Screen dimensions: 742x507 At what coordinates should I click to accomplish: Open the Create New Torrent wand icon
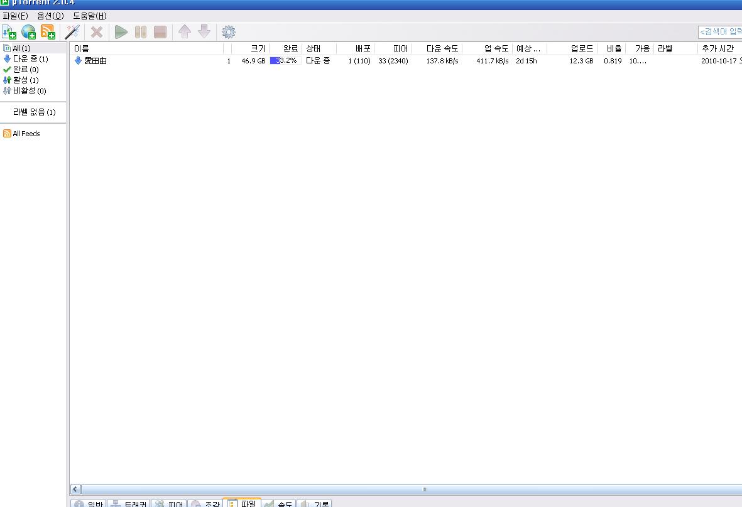tap(72, 32)
